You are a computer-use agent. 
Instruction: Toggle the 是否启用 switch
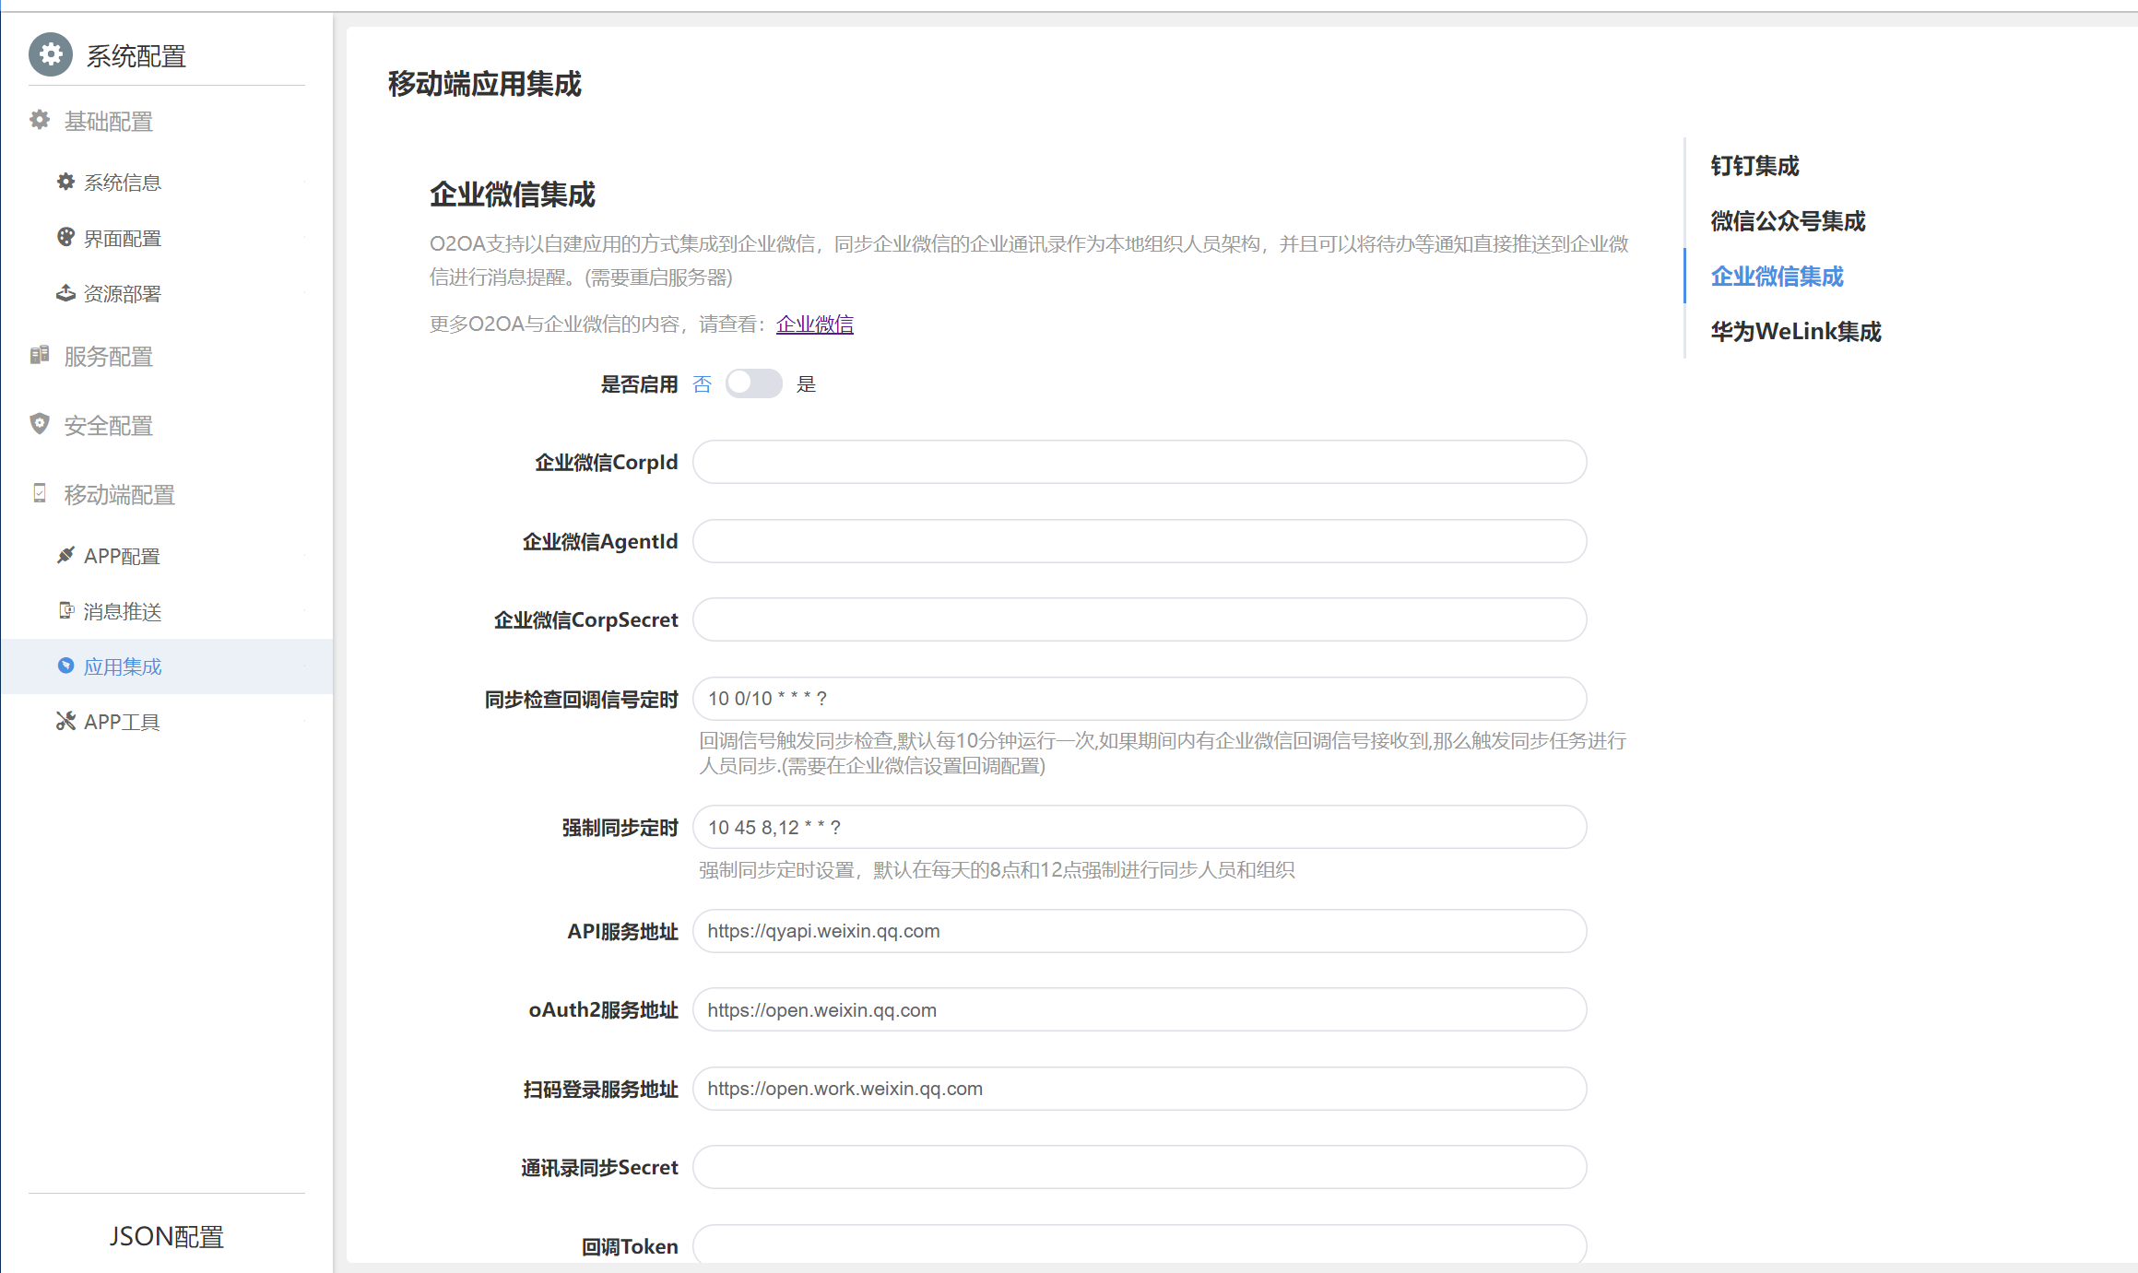[753, 383]
